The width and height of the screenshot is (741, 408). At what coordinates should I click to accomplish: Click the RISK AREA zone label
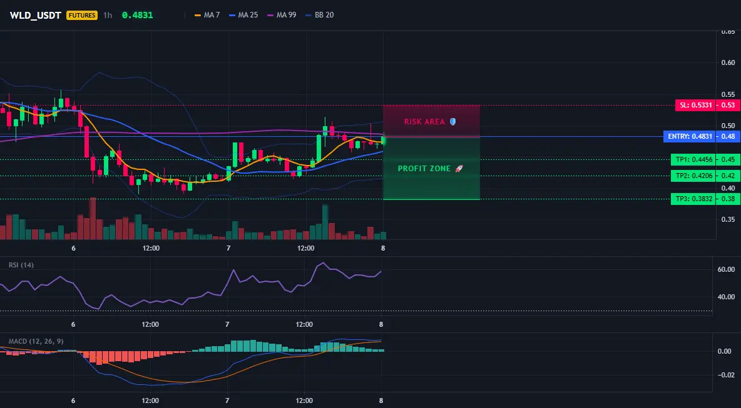click(424, 122)
